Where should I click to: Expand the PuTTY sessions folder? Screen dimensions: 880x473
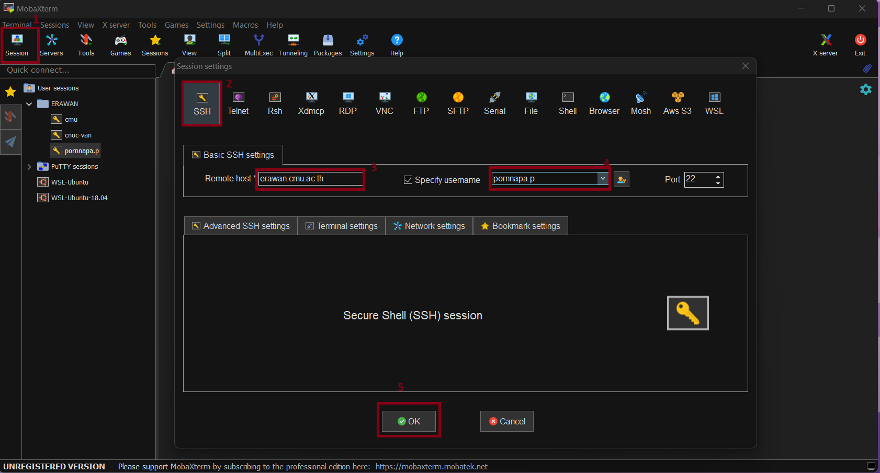tap(29, 167)
